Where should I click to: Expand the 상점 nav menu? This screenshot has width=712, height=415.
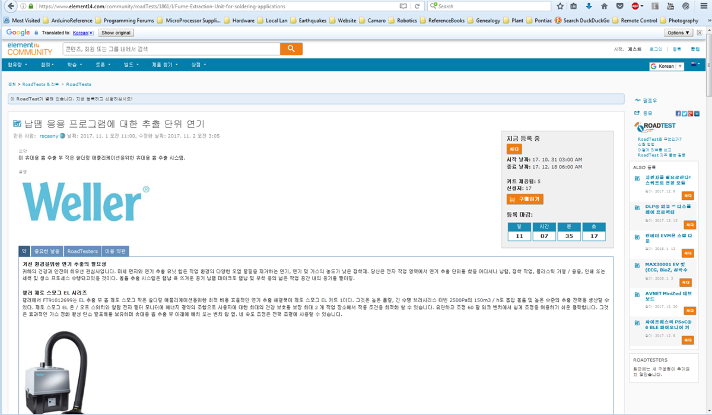[198, 64]
